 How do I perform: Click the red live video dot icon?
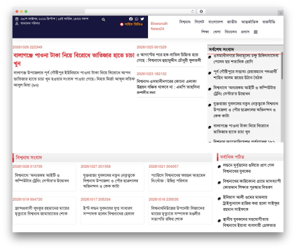(121, 24)
